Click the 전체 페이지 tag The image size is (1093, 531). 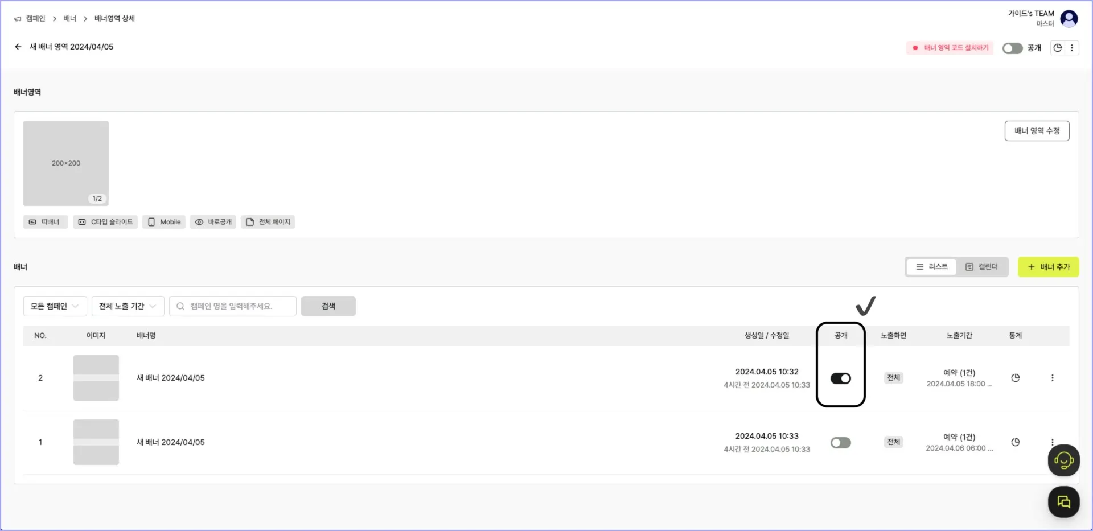point(268,222)
